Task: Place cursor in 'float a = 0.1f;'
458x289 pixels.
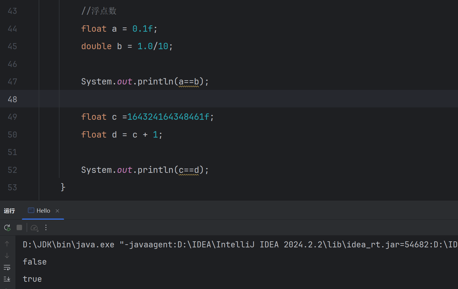Action: [x=119, y=29]
